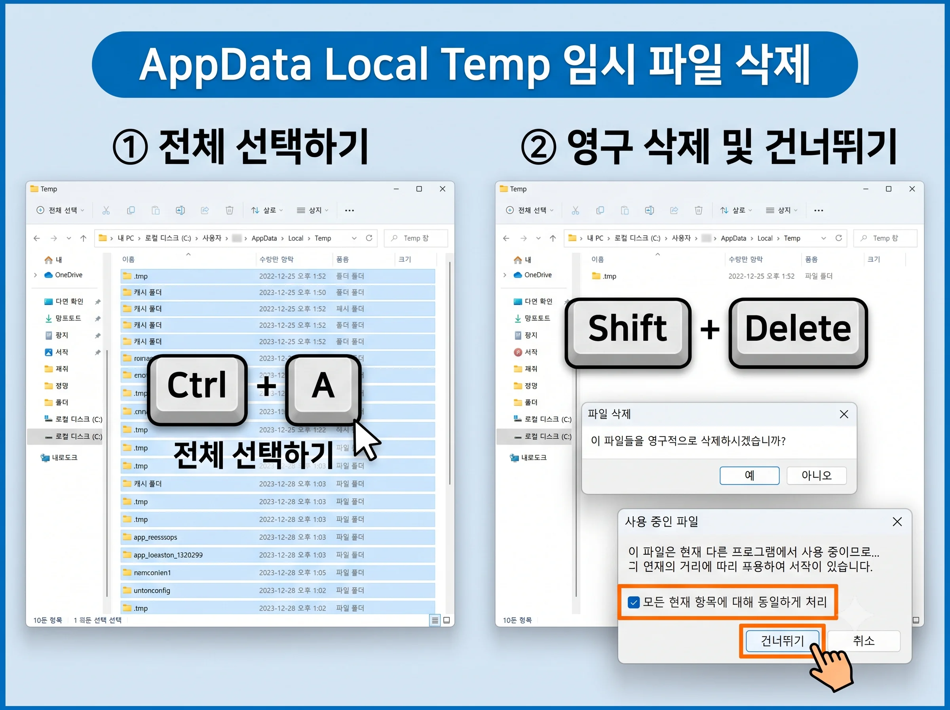Open the view options dropdown in left Temp window
This screenshot has width=950, height=710.
point(313,210)
